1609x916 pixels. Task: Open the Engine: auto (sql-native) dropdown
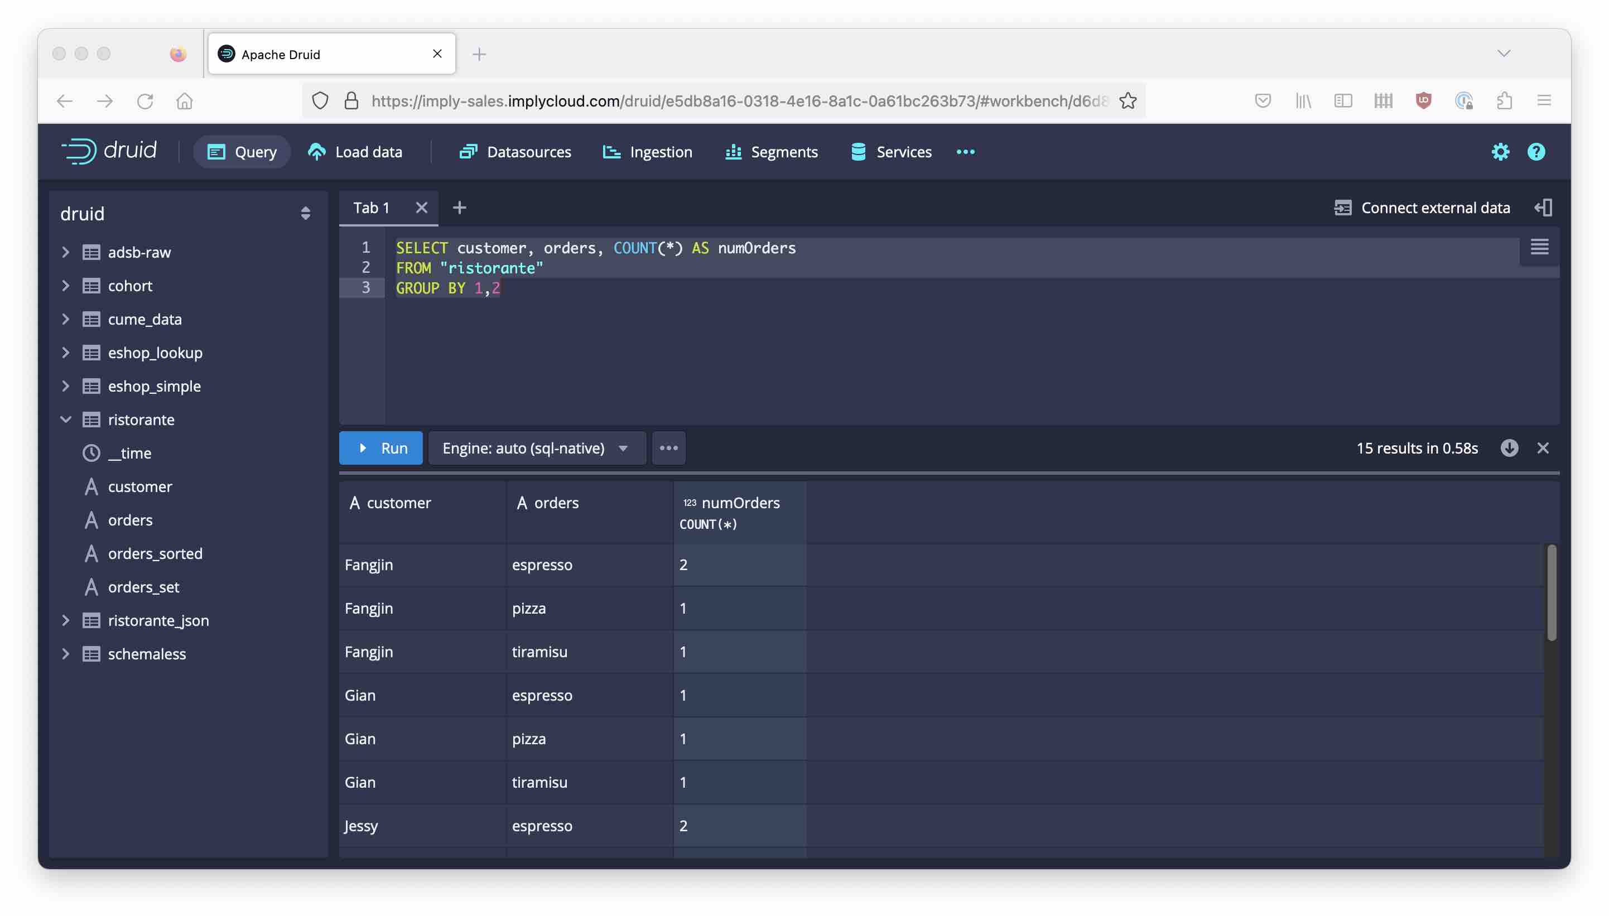(x=536, y=448)
